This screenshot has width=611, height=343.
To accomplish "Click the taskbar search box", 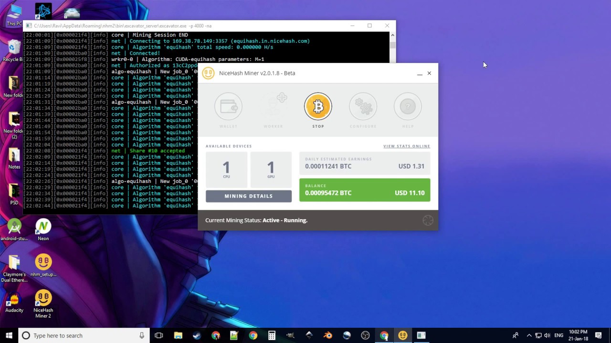I will tap(84, 335).
